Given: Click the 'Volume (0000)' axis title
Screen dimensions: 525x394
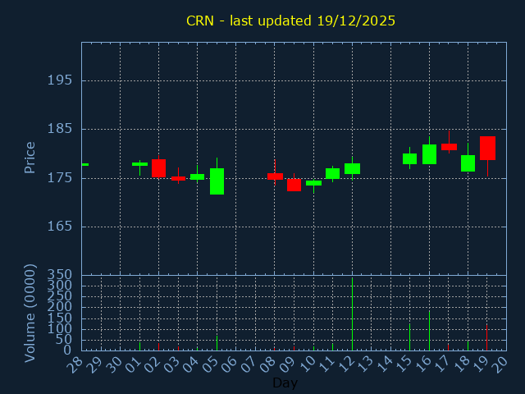Looking at the screenshot, I should pyautogui.click(x=30, y=314).
